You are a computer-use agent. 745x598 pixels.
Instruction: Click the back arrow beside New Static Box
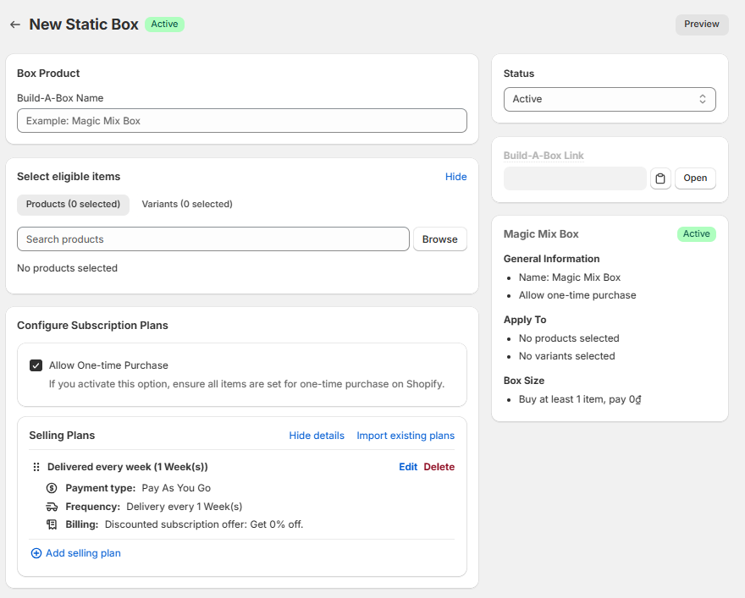click(x=14, y=25)
